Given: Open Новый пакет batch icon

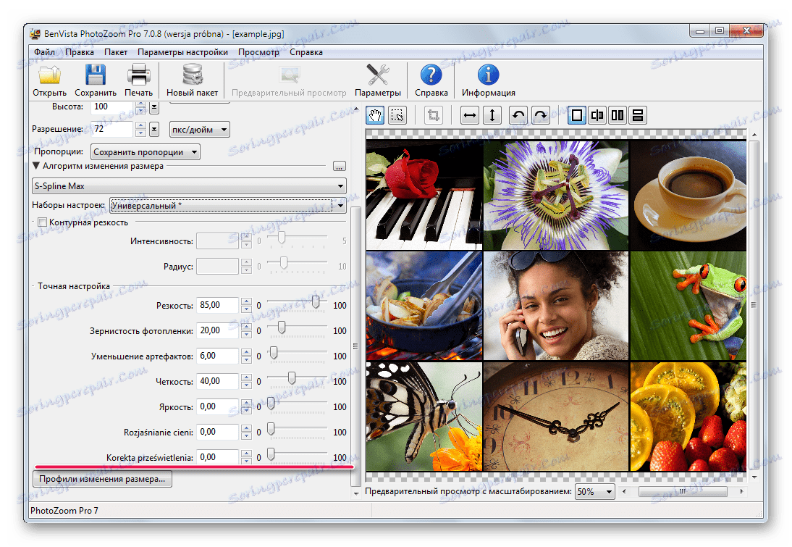Looking at the screenshot, I should coord(192,75).
